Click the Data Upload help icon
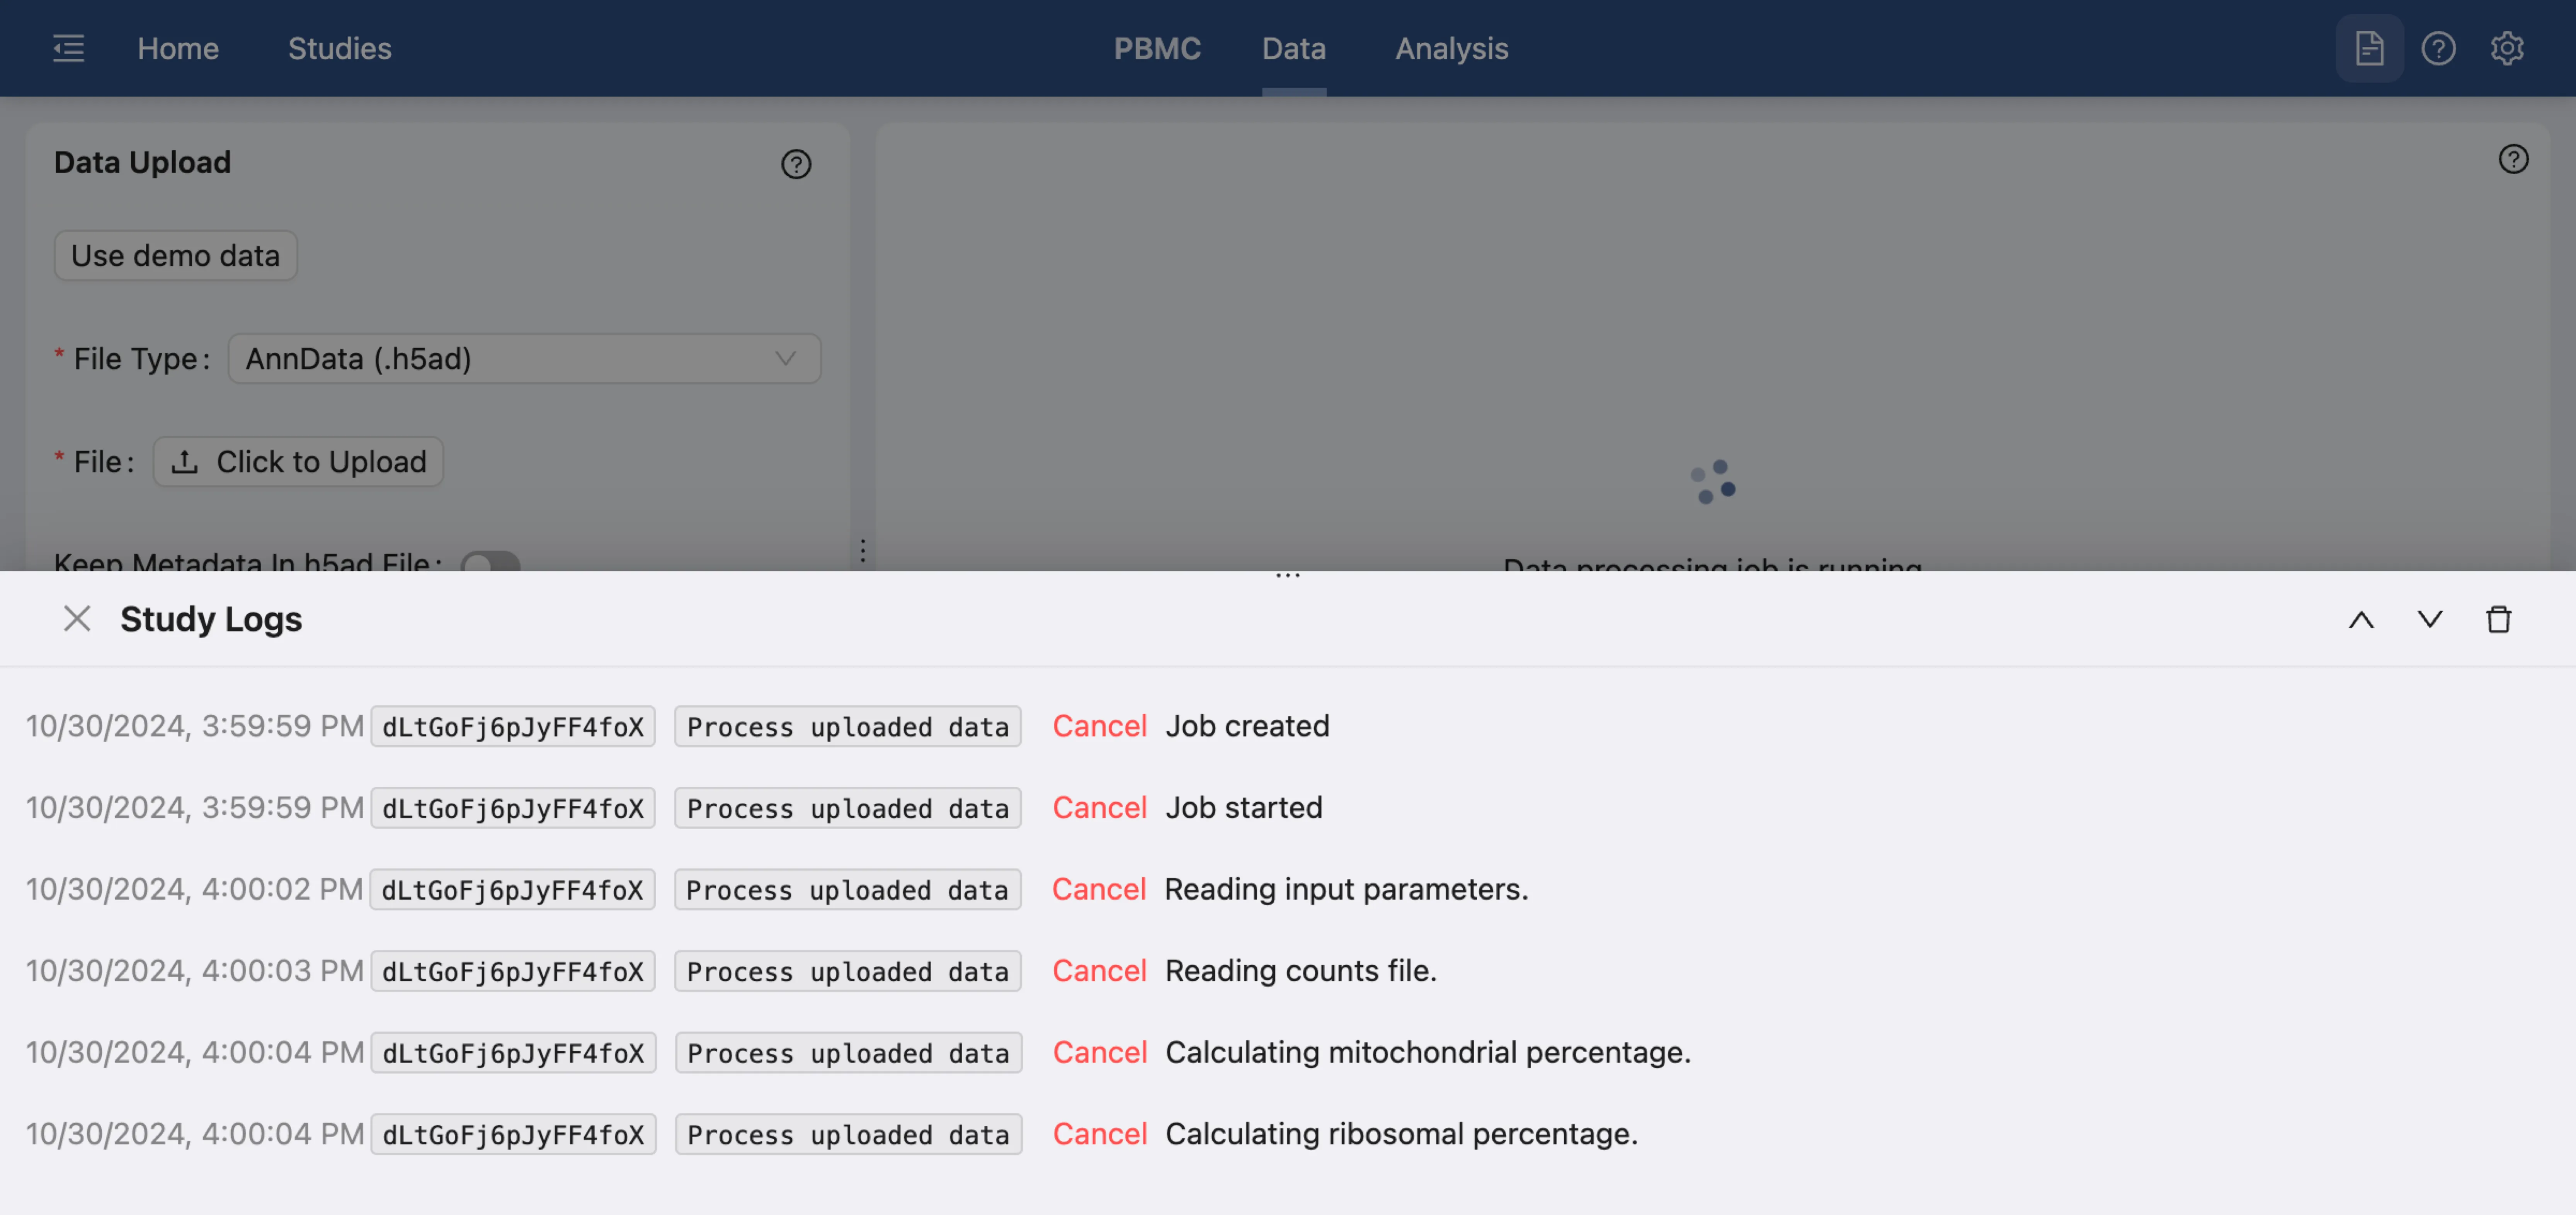The height and width of the screenshot is (1215, 2576). point(796,164)
